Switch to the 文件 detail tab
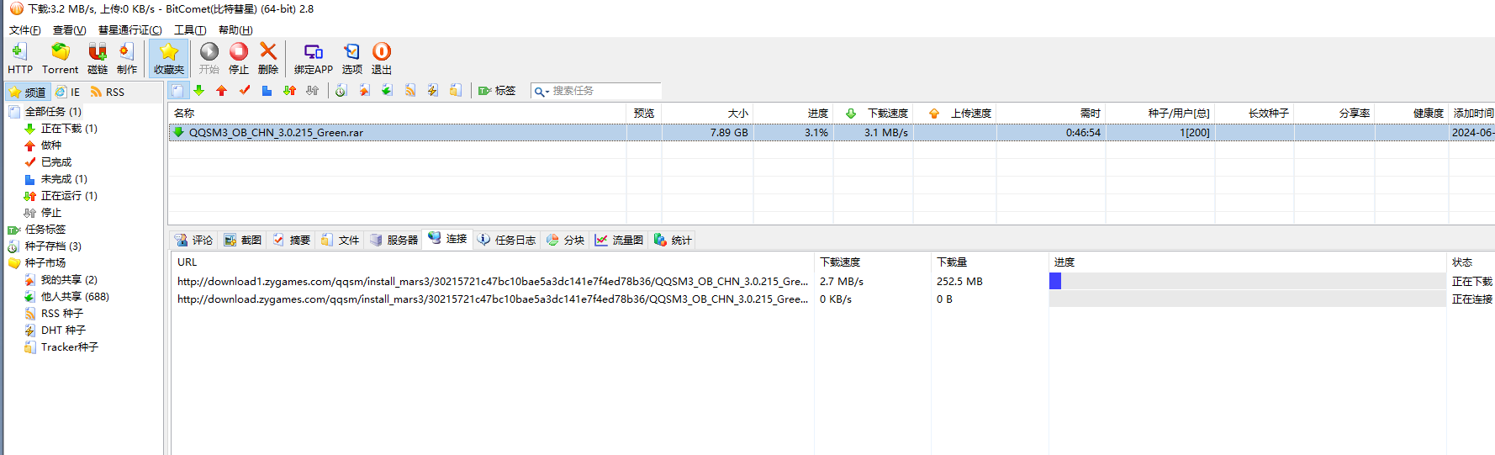The width and height of the screenshot is (1495, 455). pos(340,240)
